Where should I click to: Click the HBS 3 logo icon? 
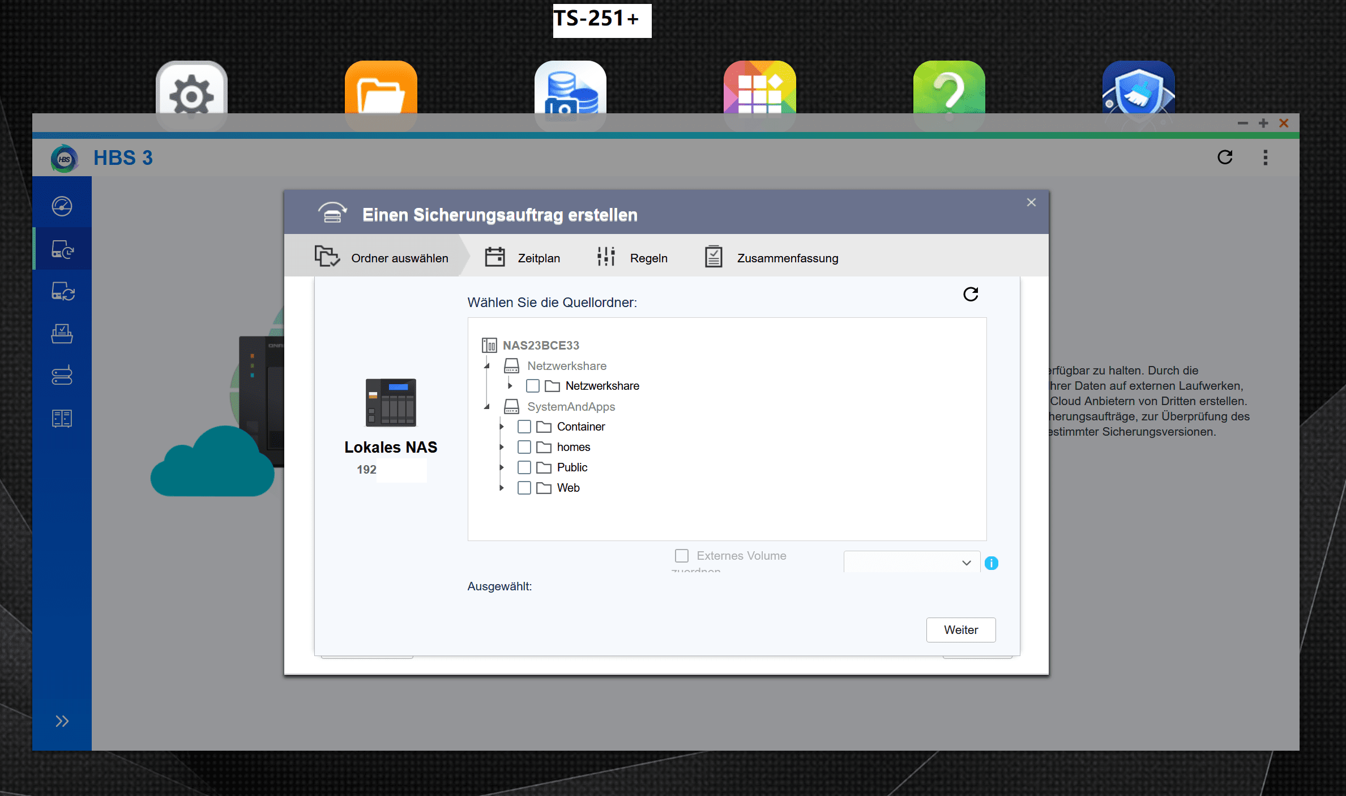(64, 158)
